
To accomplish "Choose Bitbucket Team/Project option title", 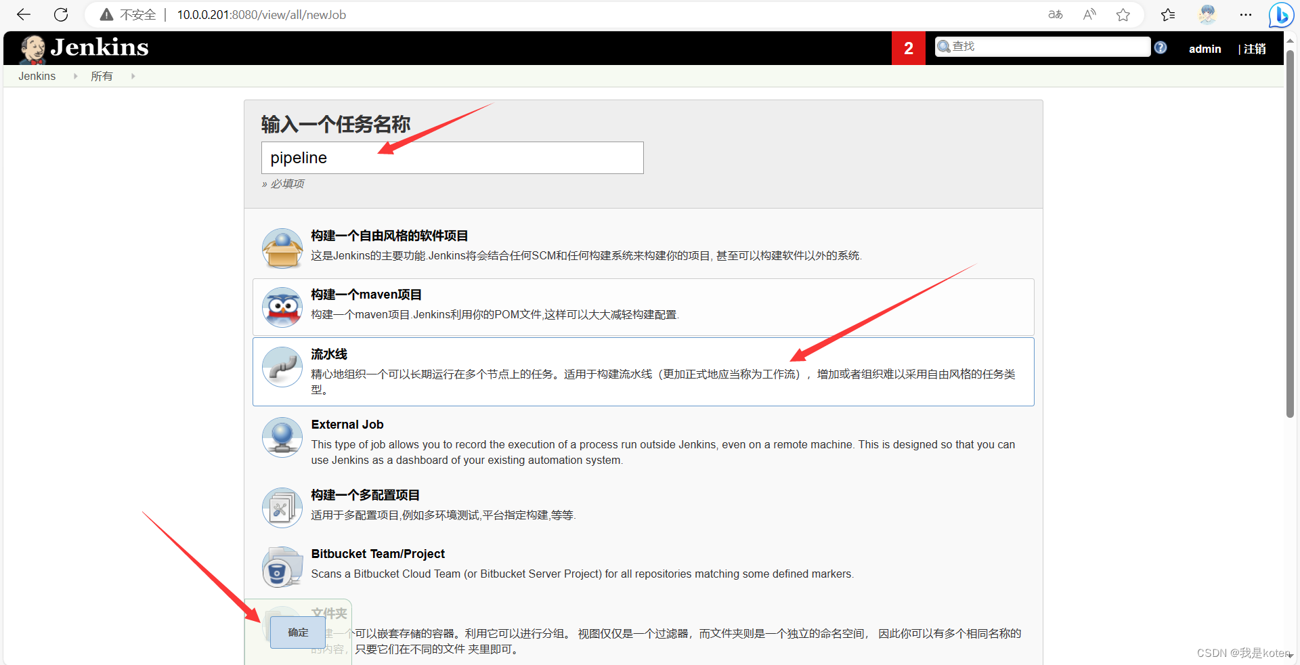I will pos(378,554).
